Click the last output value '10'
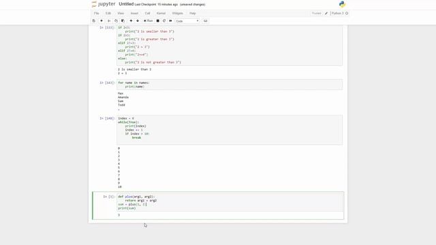The width and height of the screenshot is (436, 245). pyautogui.click(x=120, y=186)
